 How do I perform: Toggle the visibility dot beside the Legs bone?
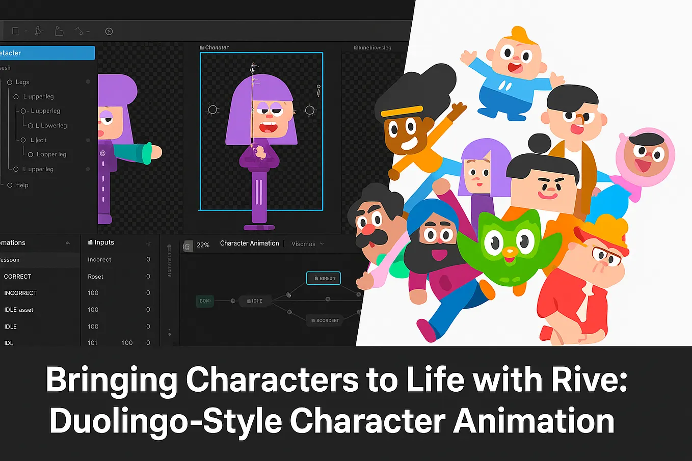tap(88, 81)
